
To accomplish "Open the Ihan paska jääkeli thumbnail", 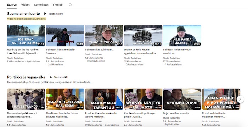I will (182, 36).
